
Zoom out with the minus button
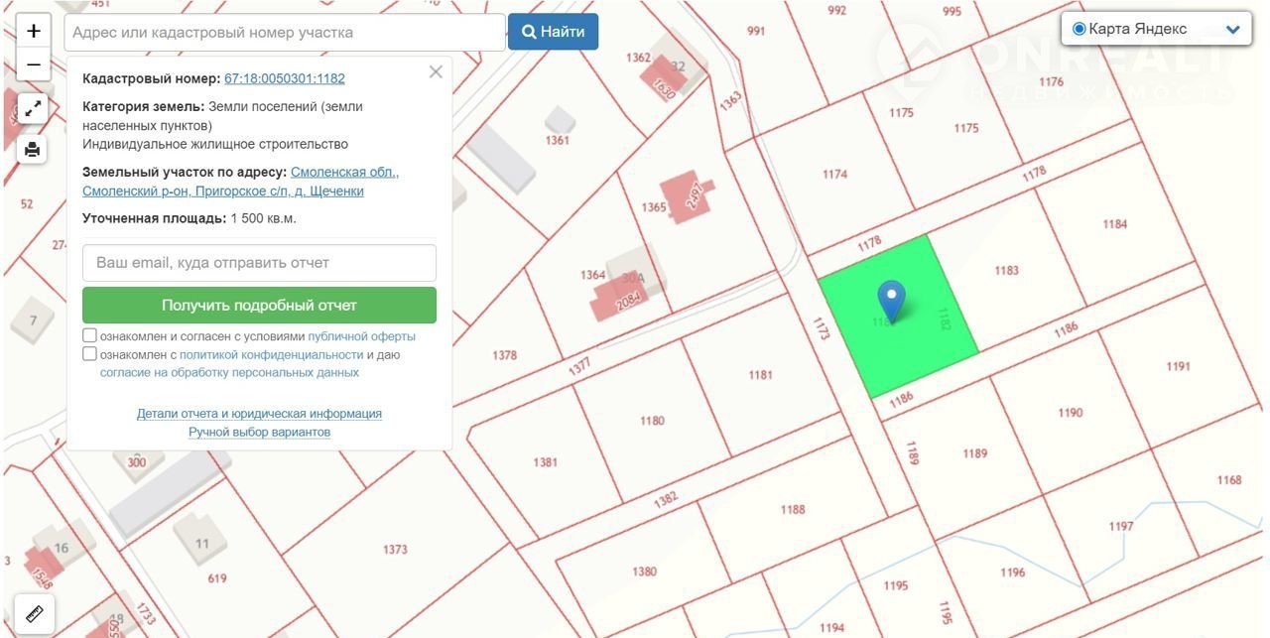pos(33,65)
